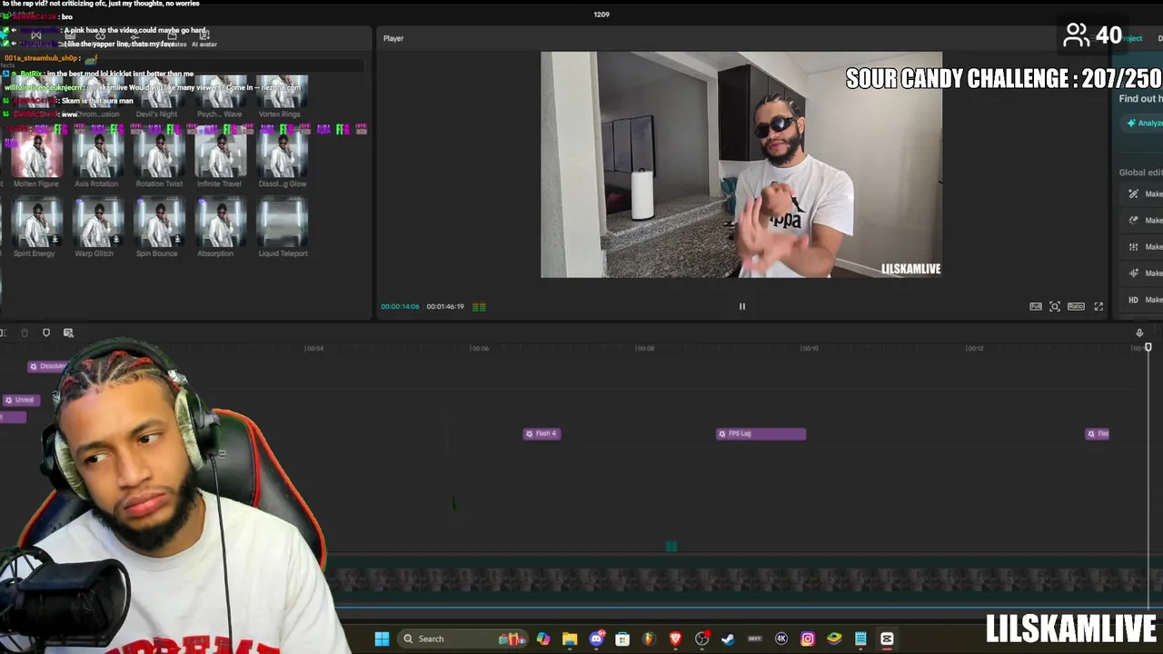Click the equalizer sliders Make option
The height and width of the screenshot is (654, 1163).
(x=1133, y=247)
